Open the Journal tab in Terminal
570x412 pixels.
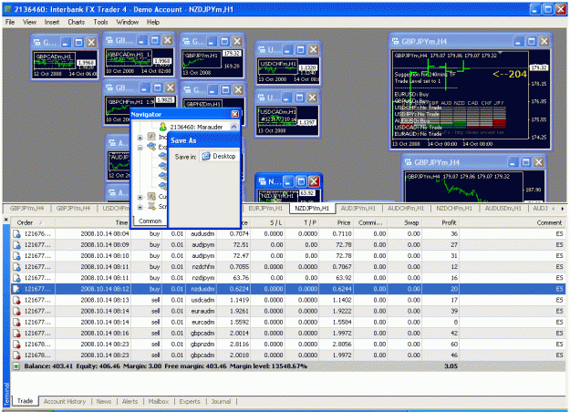click(221, 401)
